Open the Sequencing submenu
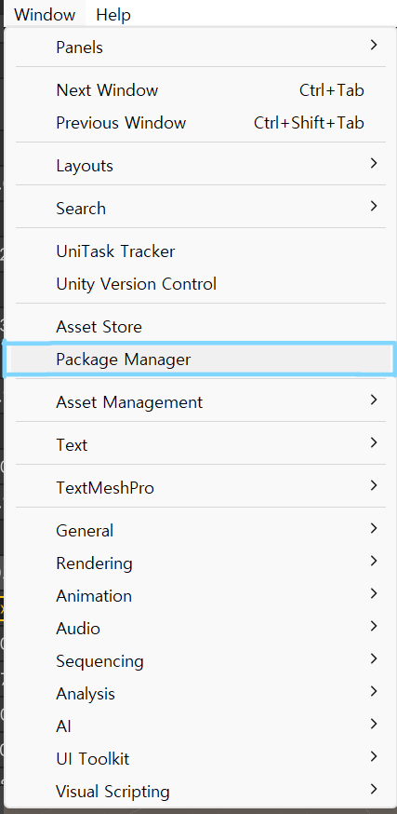This screenshot has width=397, height=814. (x=200, y=661)
